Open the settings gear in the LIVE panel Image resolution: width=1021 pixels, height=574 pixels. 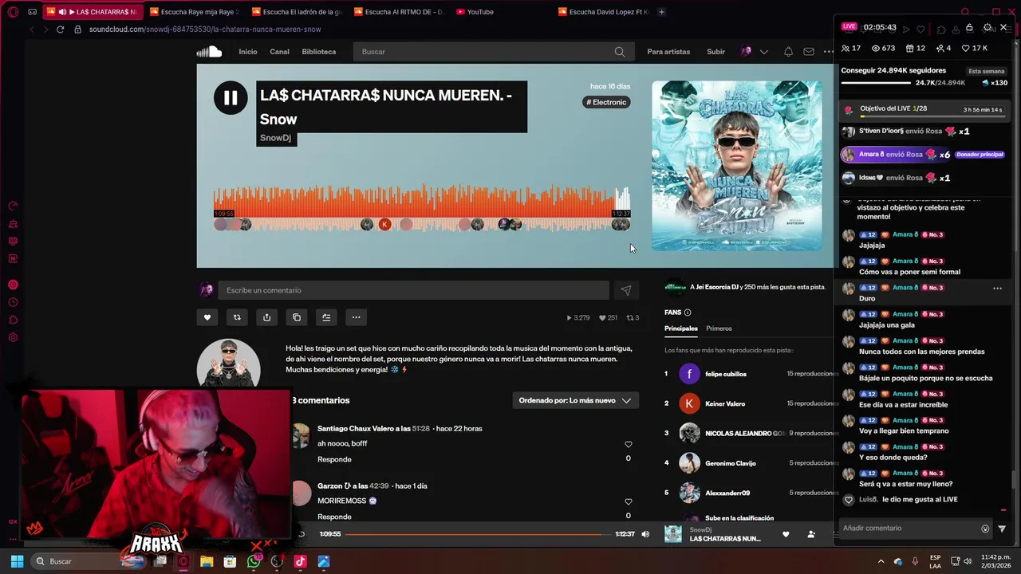(x=987, y=27)
